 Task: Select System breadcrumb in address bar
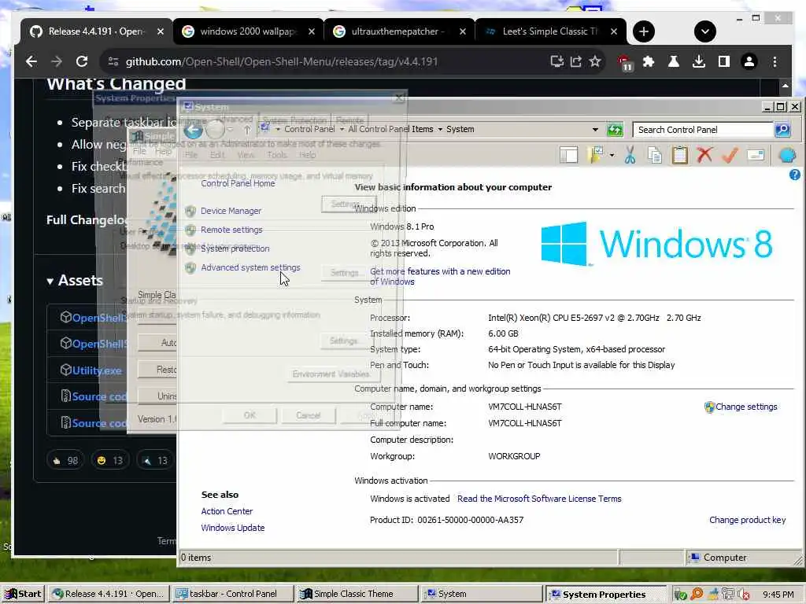pyautogui.click(x=460, y=130)
